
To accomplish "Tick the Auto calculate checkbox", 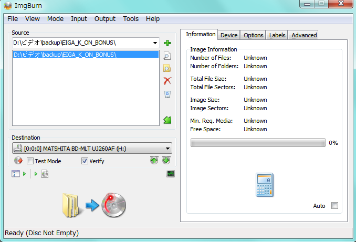I will click(x=334, y=206).
